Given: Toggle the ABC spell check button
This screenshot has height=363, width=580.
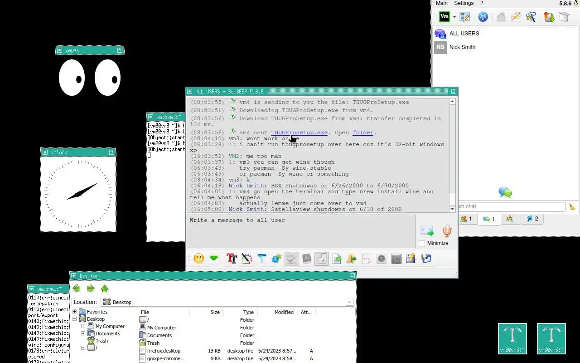Looking at the screenshot, I should (x=291, y=259).
